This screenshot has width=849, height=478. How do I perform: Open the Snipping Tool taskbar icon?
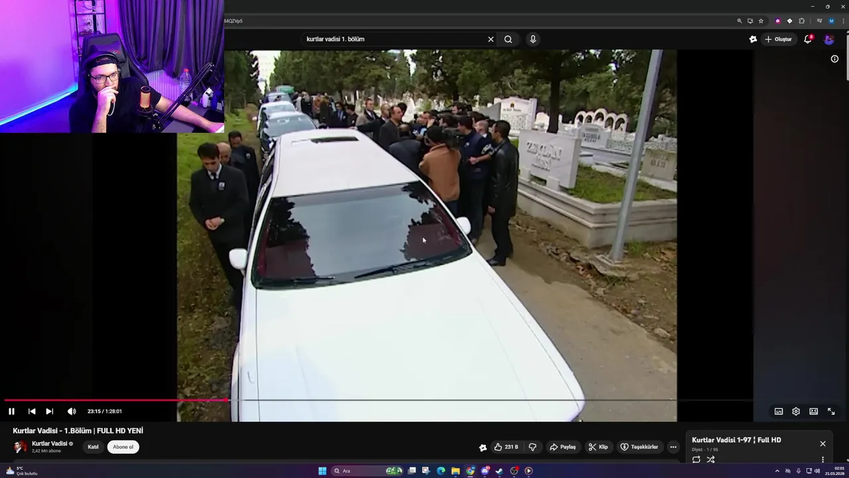coord(426,471)
